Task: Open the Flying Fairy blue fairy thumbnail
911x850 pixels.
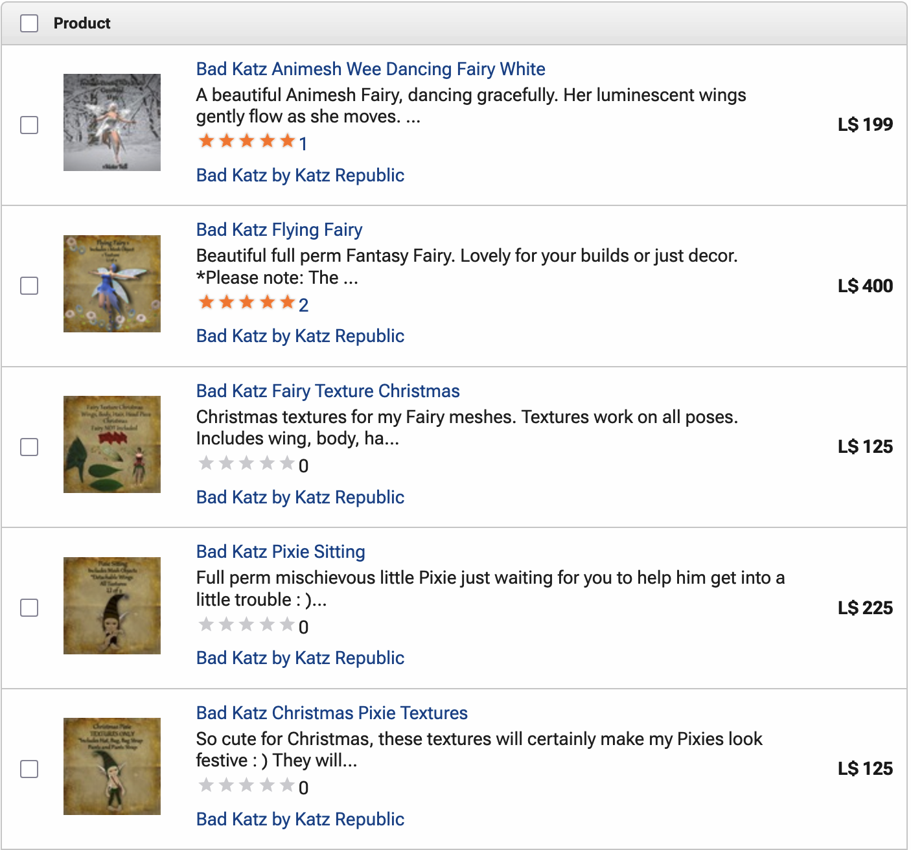Action: [x=112, y=284]
